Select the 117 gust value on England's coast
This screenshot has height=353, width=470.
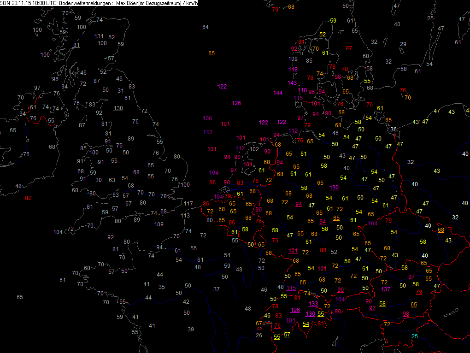(188, 204)
